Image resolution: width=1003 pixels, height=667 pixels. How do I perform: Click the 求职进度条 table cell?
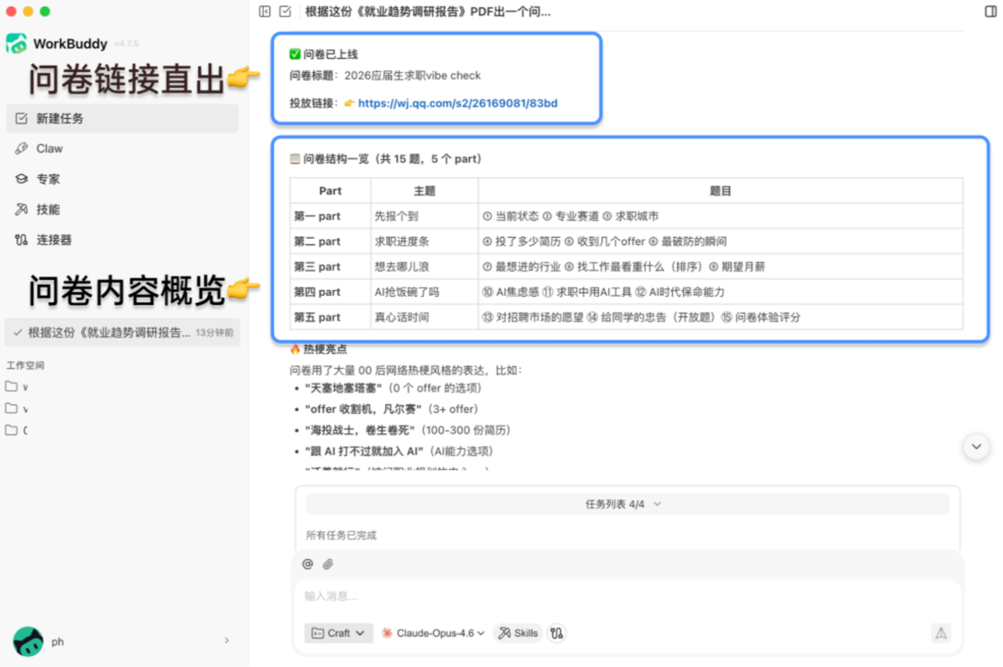click(424, 241)
